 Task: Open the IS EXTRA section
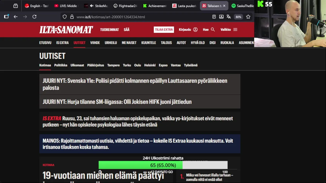62,43
